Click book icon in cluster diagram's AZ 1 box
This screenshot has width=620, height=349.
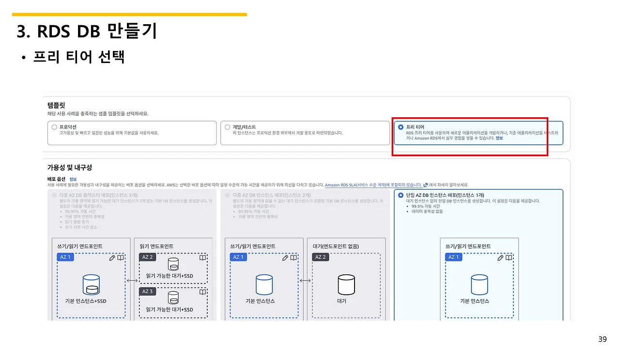[120, 258]
